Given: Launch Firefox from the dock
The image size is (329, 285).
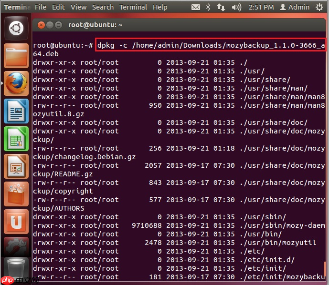Looking at the screenshot, I should tap(16, 83).
